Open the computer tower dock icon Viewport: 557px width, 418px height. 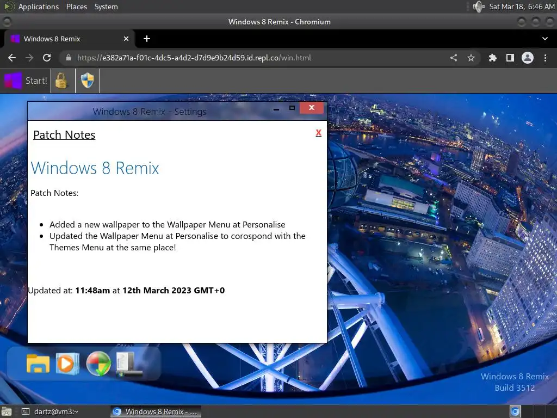(x=129, y=364)
